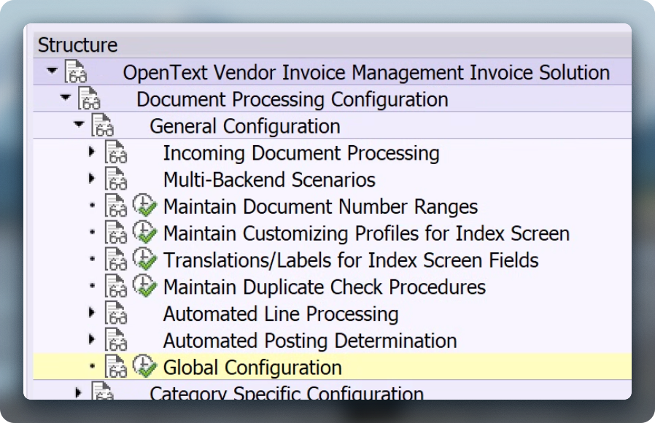The height and width of the screenshot is (423, 655).
Task: Click execute icon beside Global Configuration
Action: (x=144, y=368)
